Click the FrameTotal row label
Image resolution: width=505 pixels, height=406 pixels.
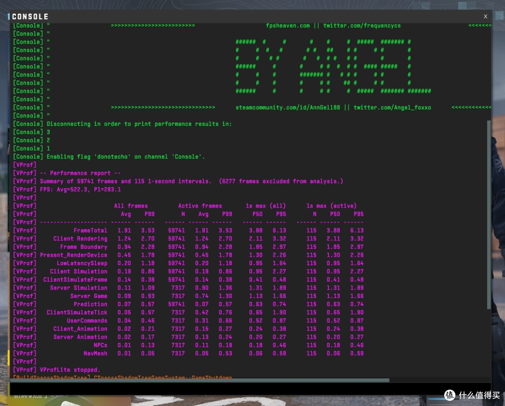[90, 231]
